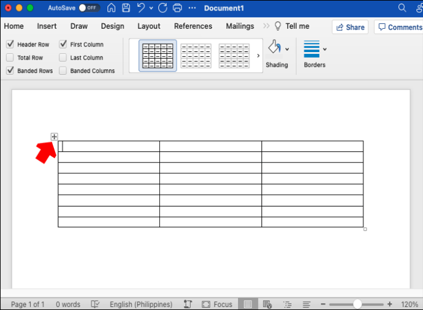Uncheck the Banded Rows checkbox
The image size is (423, 310).
pos(10,70)
